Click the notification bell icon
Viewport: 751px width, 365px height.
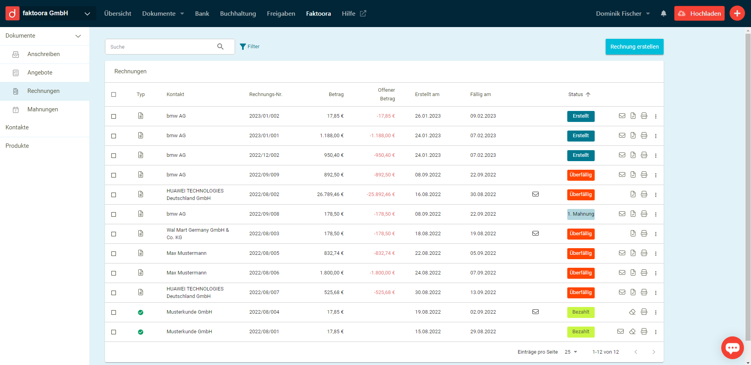click(663, 13)
